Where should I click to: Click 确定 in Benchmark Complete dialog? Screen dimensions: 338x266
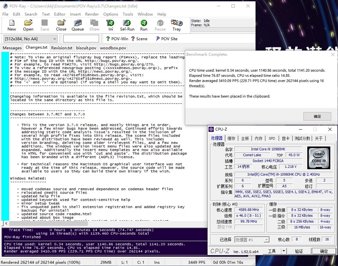point(317,116)
